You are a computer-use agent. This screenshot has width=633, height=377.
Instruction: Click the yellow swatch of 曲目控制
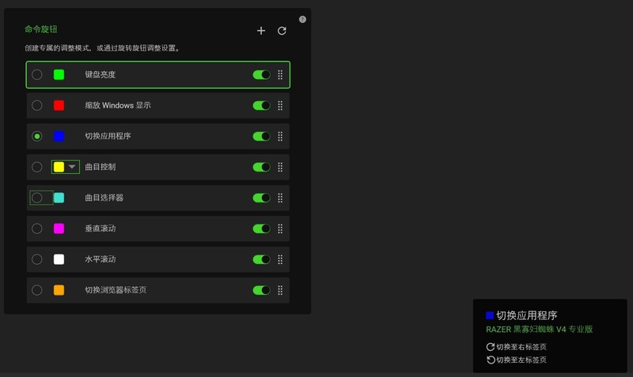click(59, 167)
